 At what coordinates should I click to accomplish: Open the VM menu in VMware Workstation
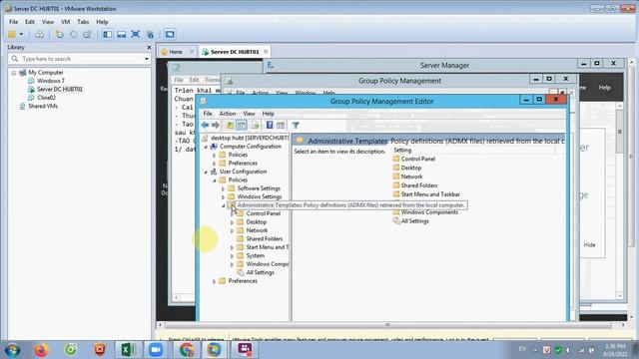[65, 22]
